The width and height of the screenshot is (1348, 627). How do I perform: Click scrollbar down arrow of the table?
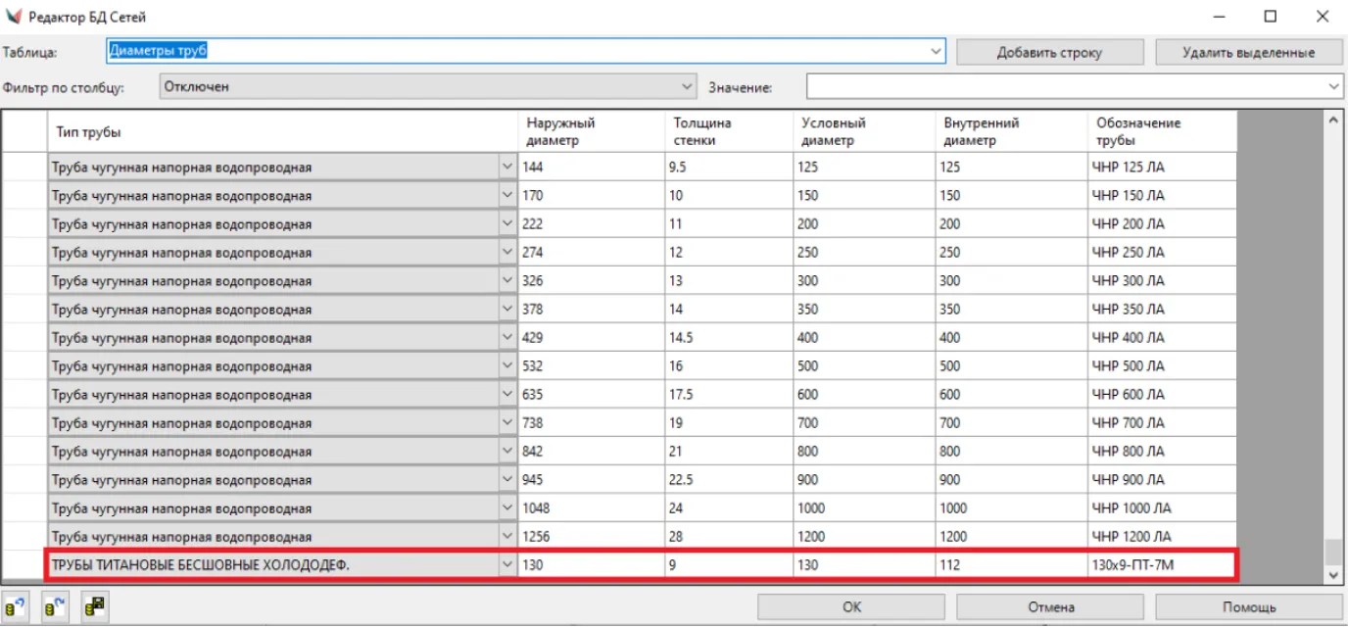[1332, 577]
